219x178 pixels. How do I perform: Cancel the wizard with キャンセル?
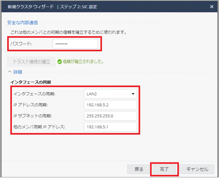[x=197, y=169]
